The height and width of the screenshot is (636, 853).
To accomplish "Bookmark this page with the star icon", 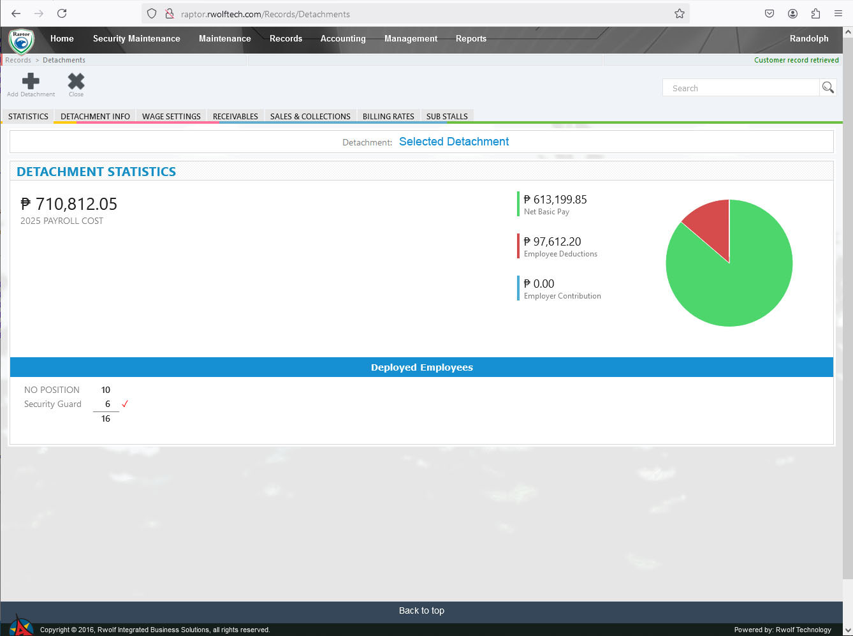I will [x=680, y=13].
